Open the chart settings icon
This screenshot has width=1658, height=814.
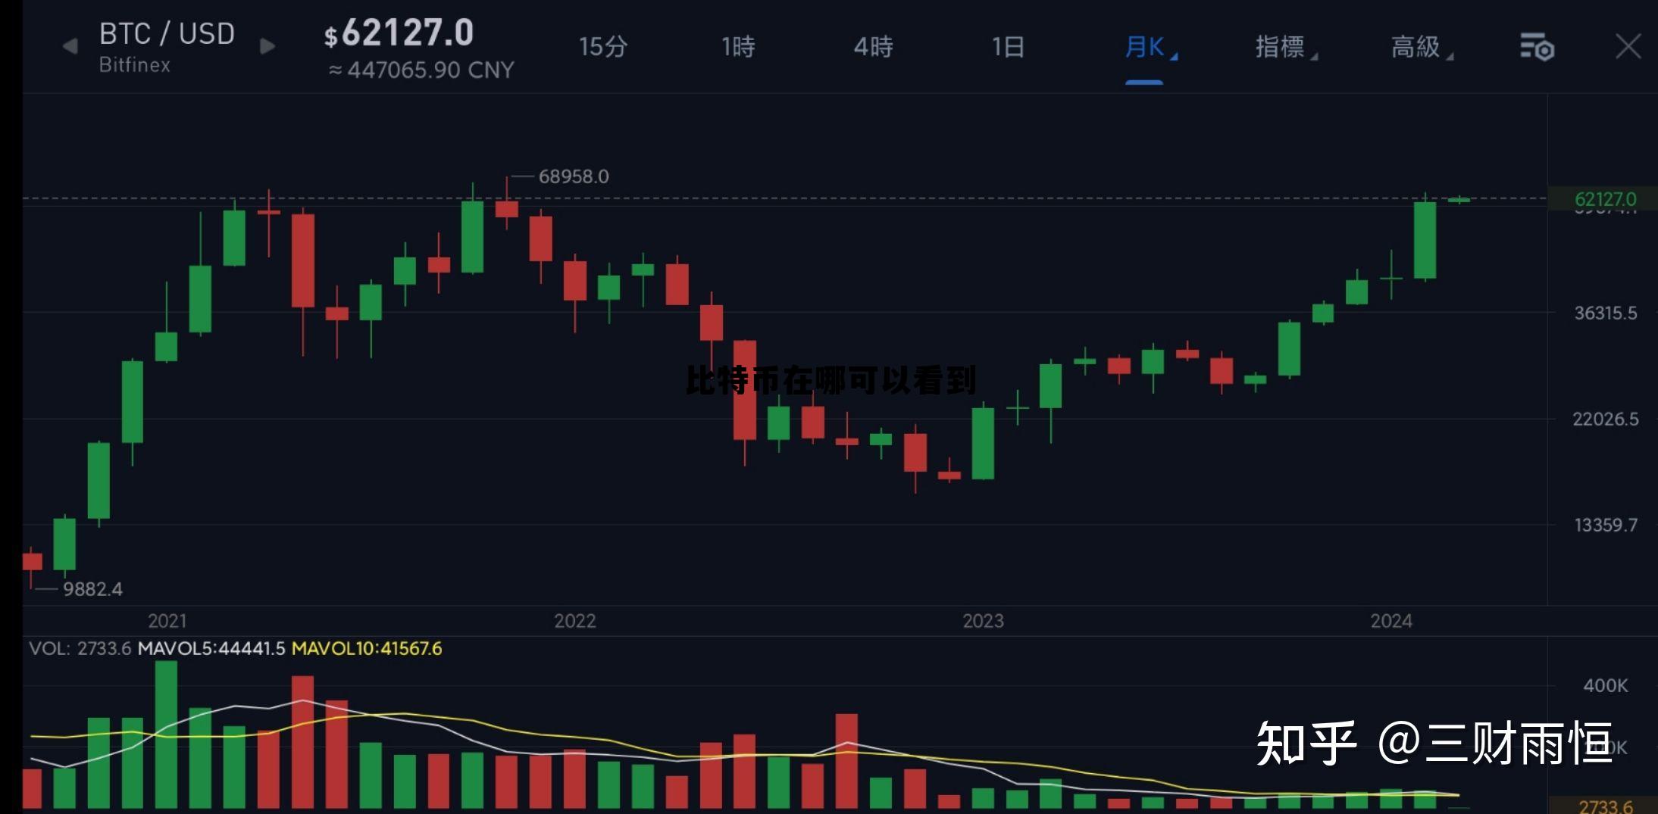click(x=1536, y=48)
